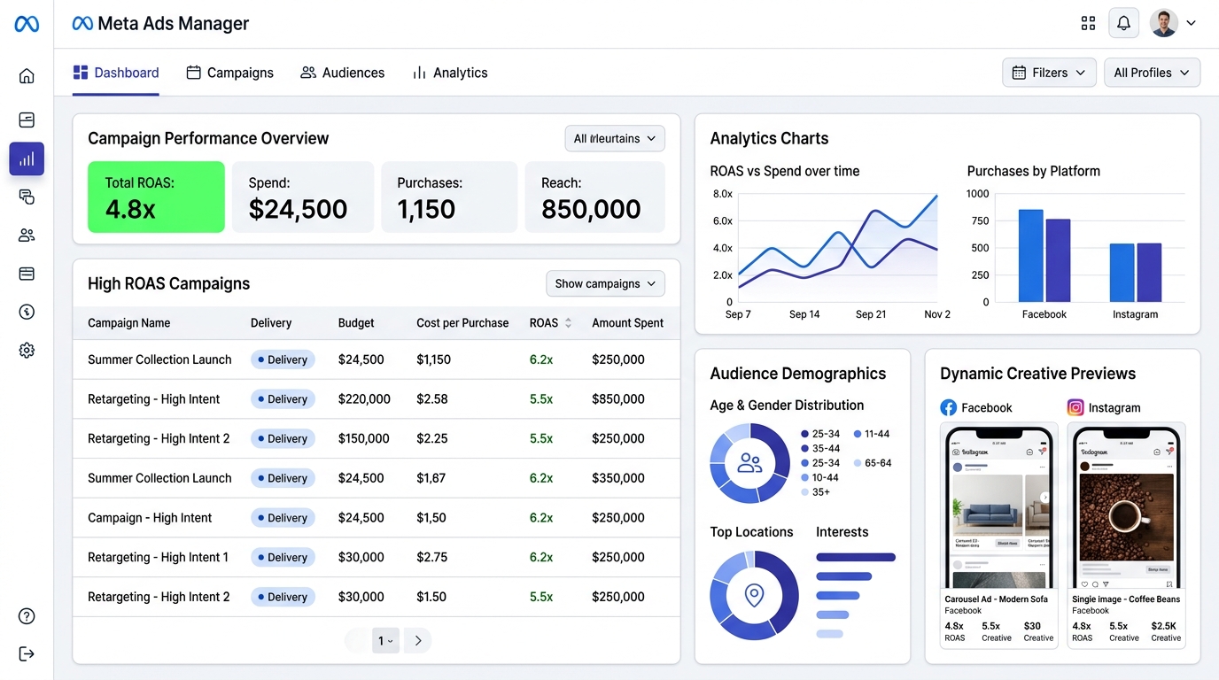Image resolution: width=1219 pixels, height=680 pixels.
Task: Open notifications bell
Action: pos(1123,24)
